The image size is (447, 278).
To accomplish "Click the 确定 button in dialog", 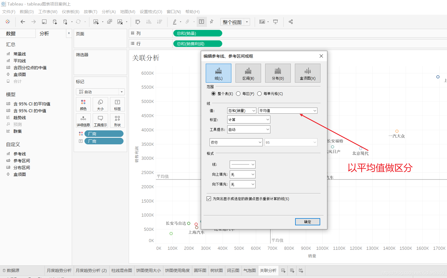I will (x=308, y=222).
